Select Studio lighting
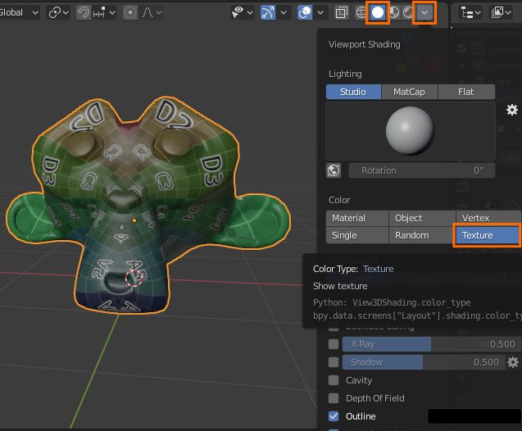This screenshot has width=522, height=431. [x=353, y=92]
